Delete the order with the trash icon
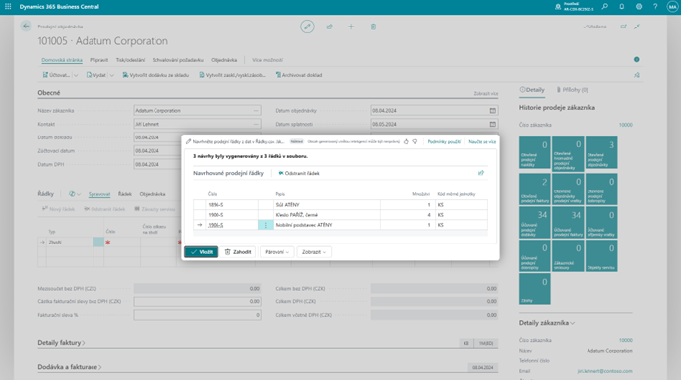This screenshot has width=681, height=380. click(x=373, y=27)
